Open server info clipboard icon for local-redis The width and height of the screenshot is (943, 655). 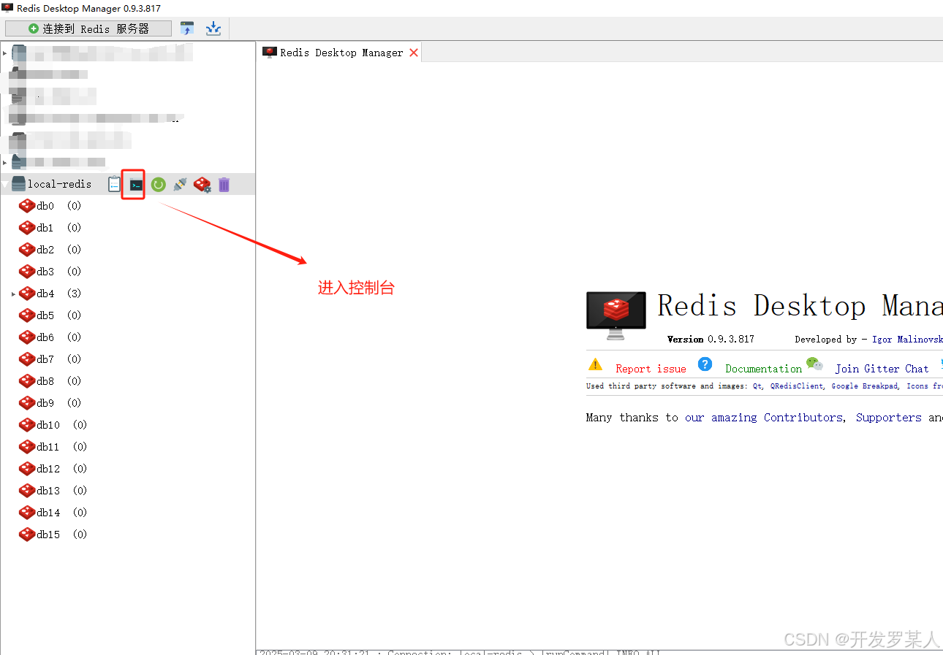[114, 184]
